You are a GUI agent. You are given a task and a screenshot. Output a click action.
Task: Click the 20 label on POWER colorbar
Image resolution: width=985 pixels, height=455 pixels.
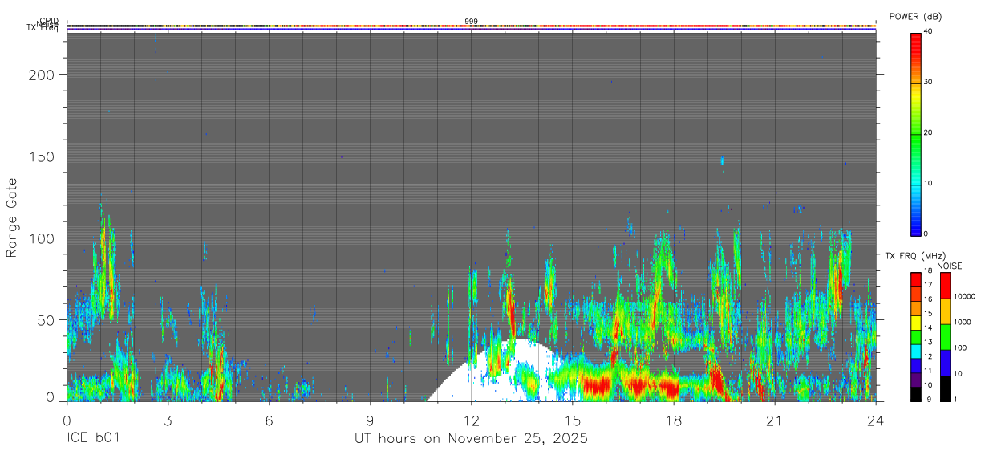click(929, 132)
